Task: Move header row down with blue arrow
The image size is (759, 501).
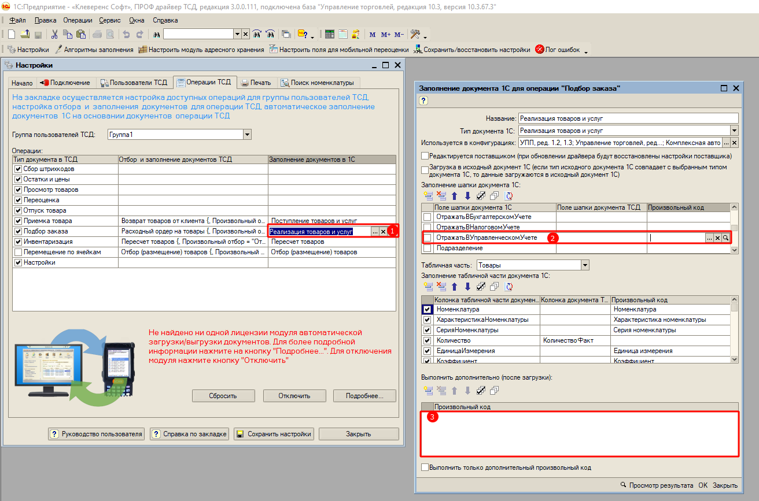Action: [x=467, y=196]
